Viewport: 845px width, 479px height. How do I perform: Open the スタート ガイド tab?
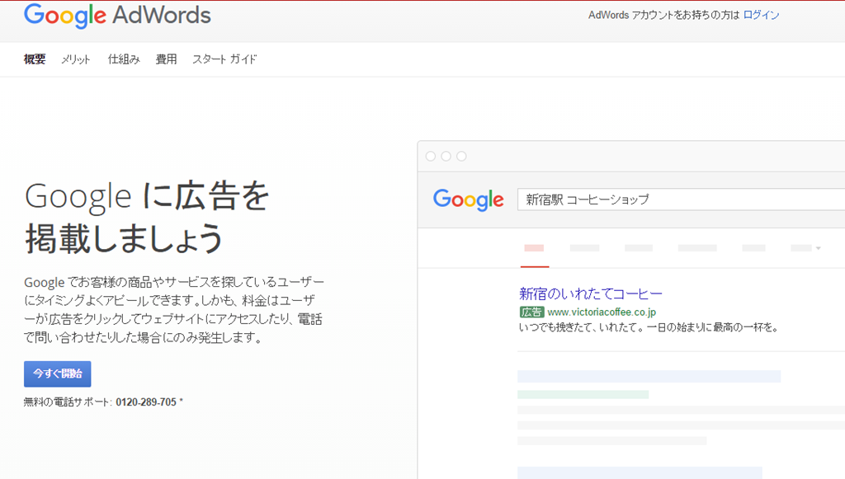coord(224,59)
